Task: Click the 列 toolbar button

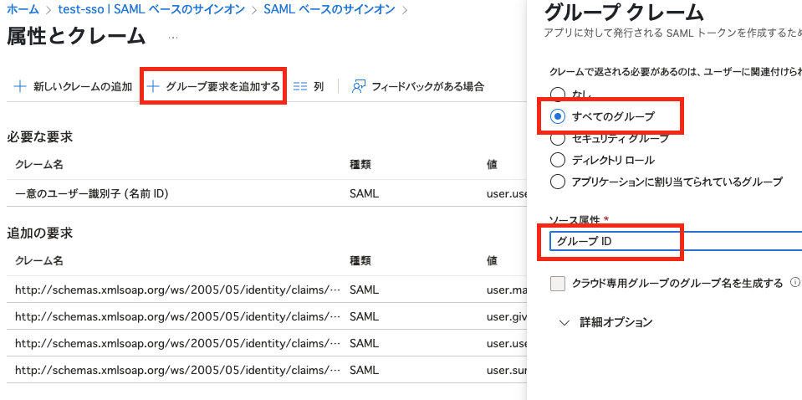Action: tap(309, 86)
